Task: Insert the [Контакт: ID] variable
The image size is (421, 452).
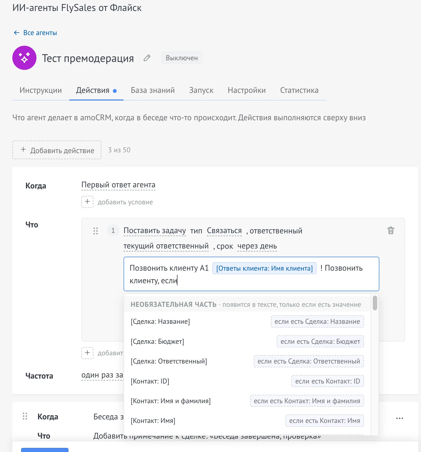Action: tap(150, 381)
